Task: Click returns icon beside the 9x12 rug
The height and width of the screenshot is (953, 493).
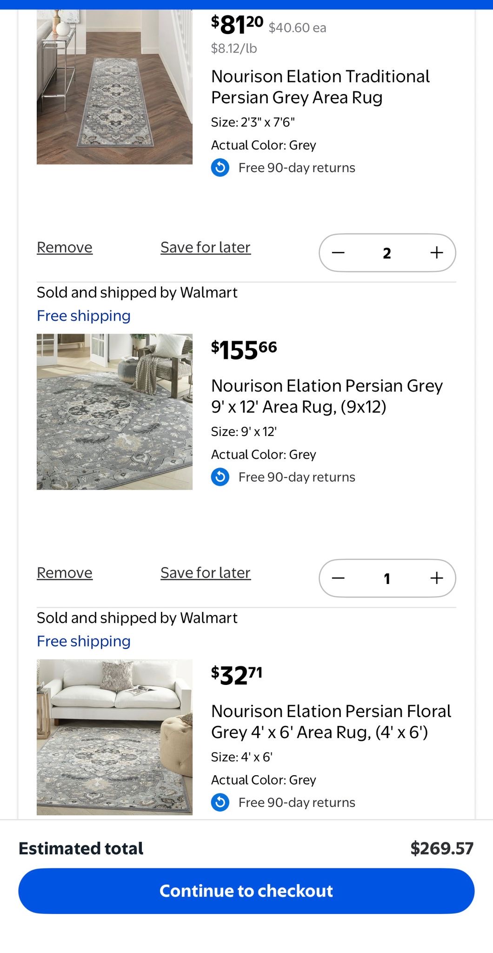Action: (x=220, y=477)
